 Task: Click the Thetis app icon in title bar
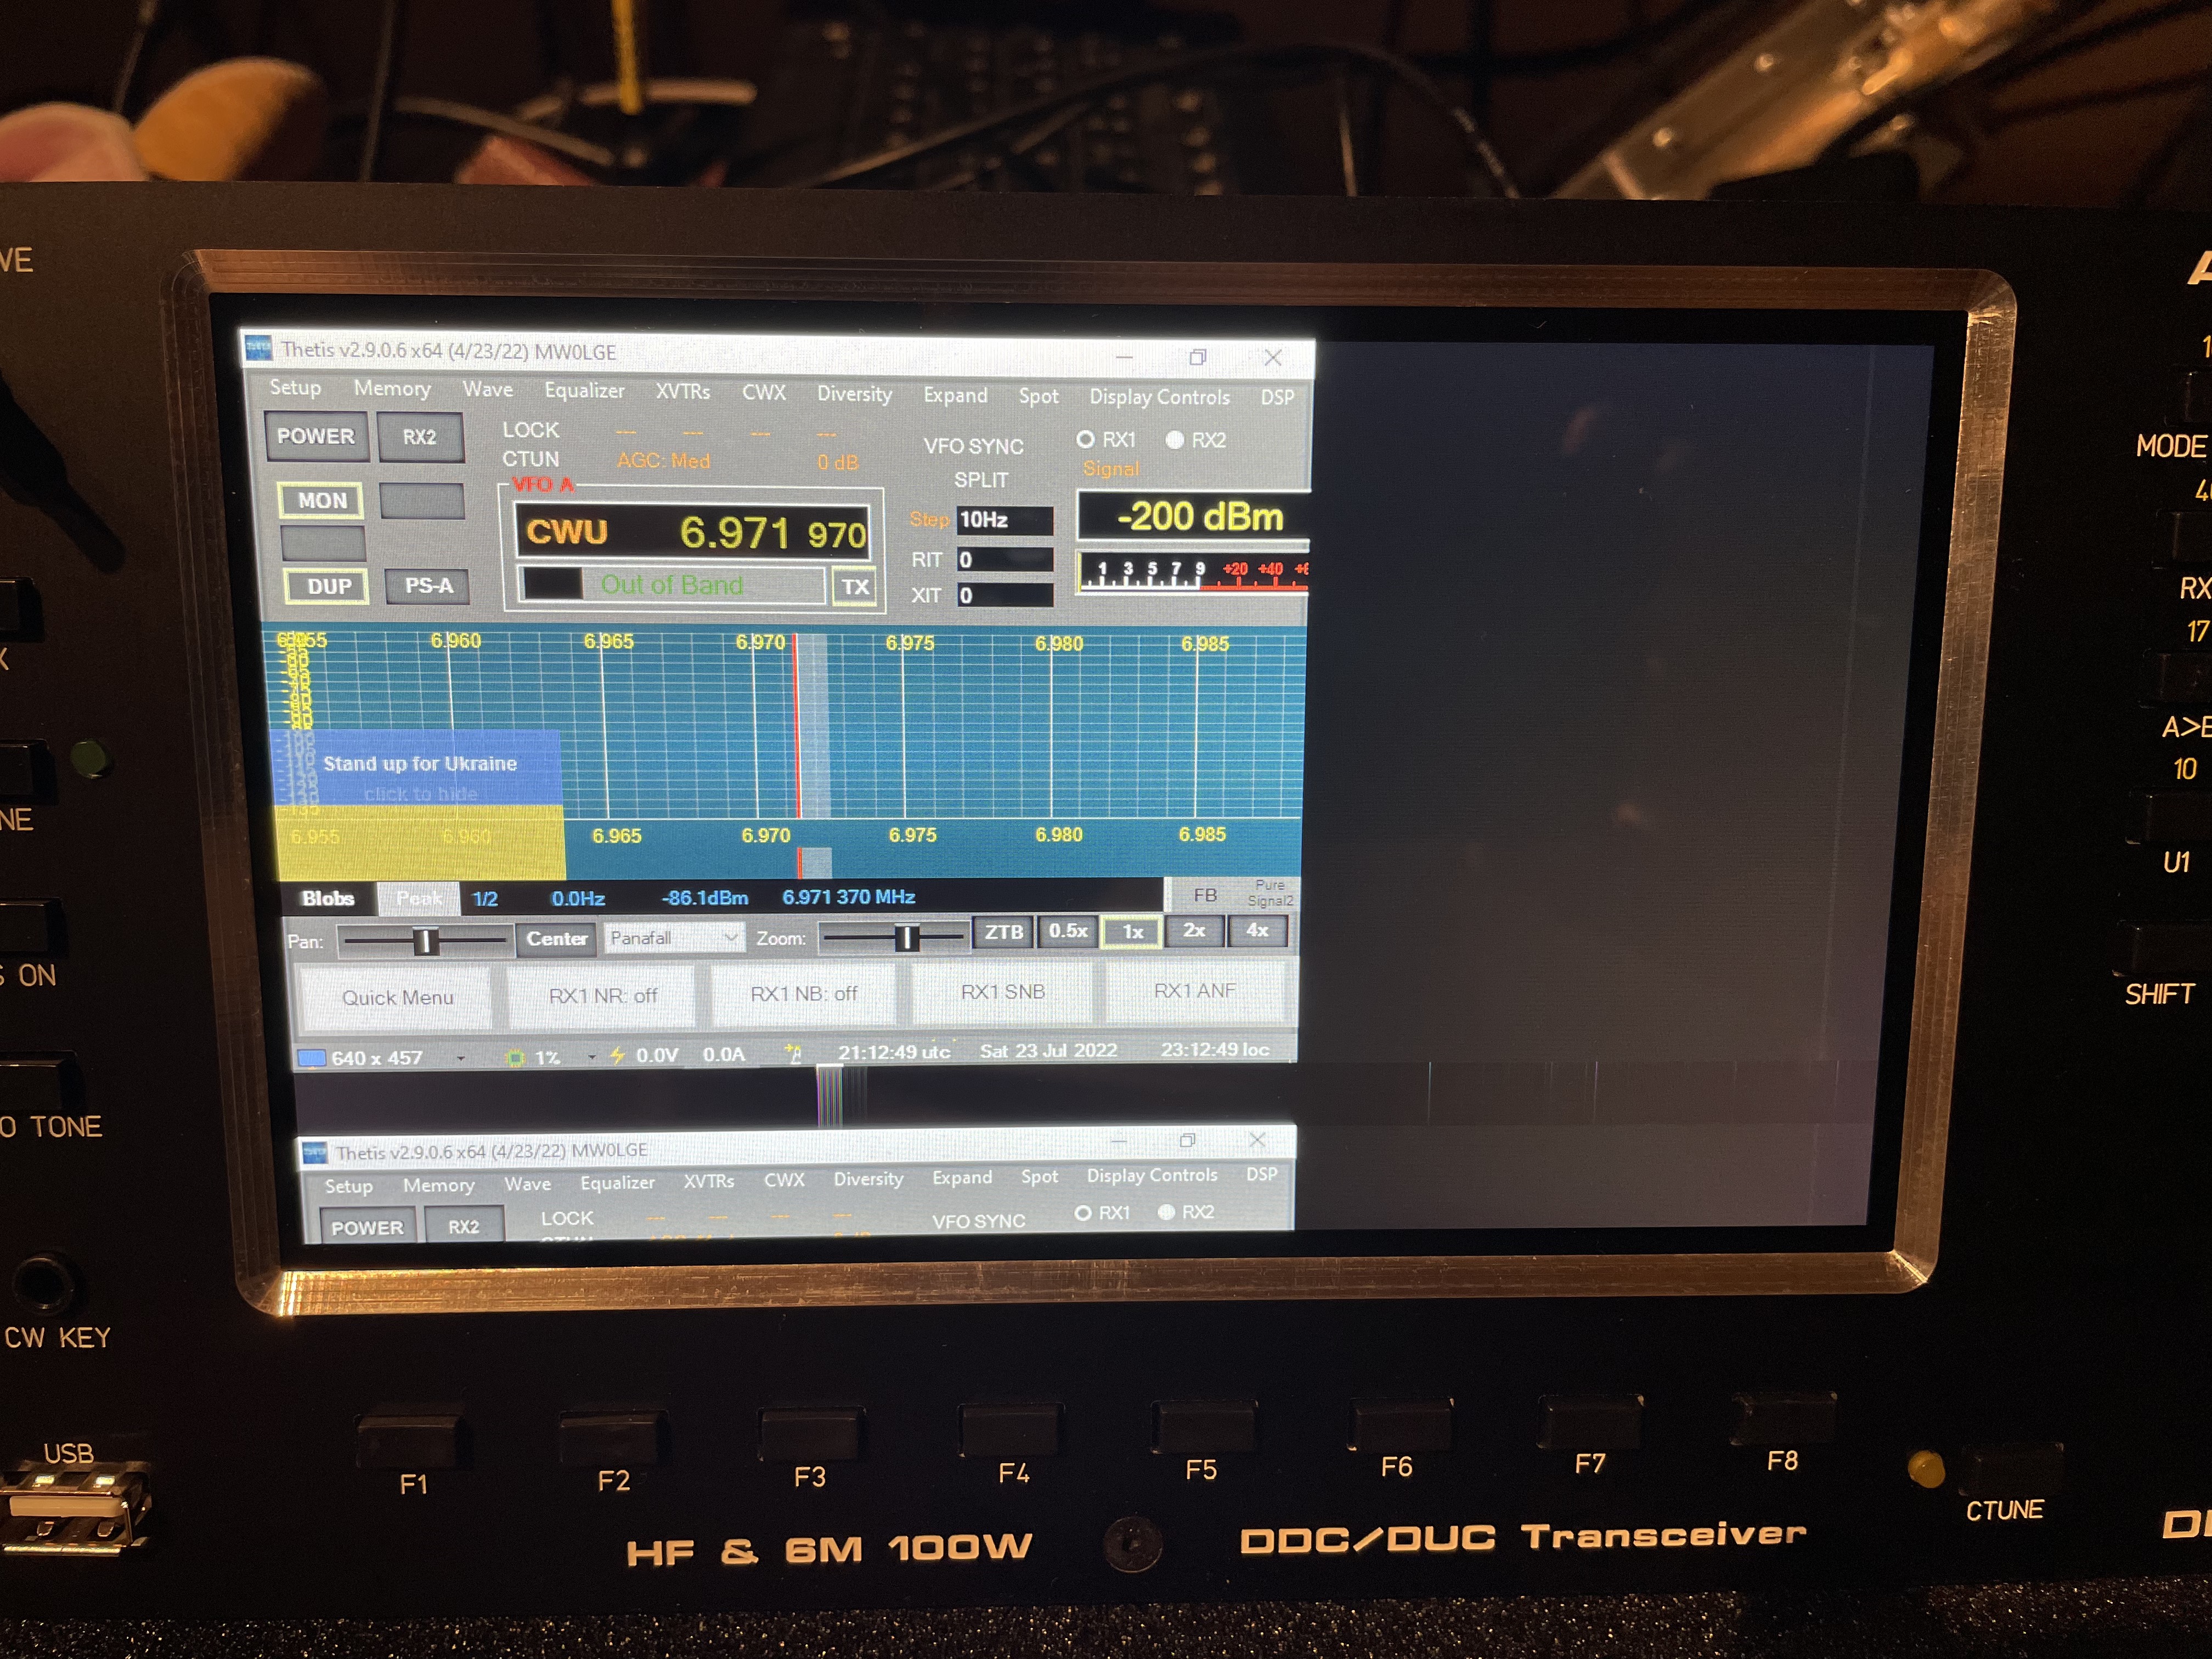(x=258, y=347)
